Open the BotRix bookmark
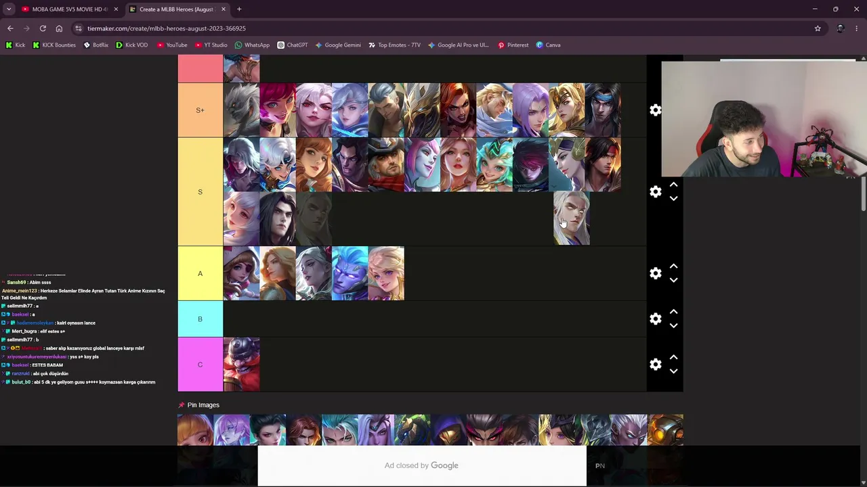 [96, 45]
